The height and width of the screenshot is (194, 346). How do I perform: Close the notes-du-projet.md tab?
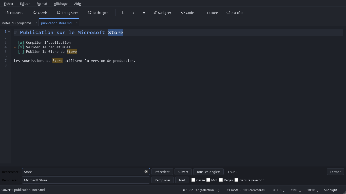[36, 23]
